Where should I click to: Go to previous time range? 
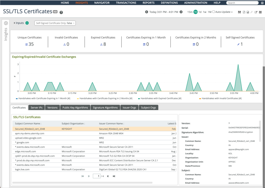(x=146, y=12)
